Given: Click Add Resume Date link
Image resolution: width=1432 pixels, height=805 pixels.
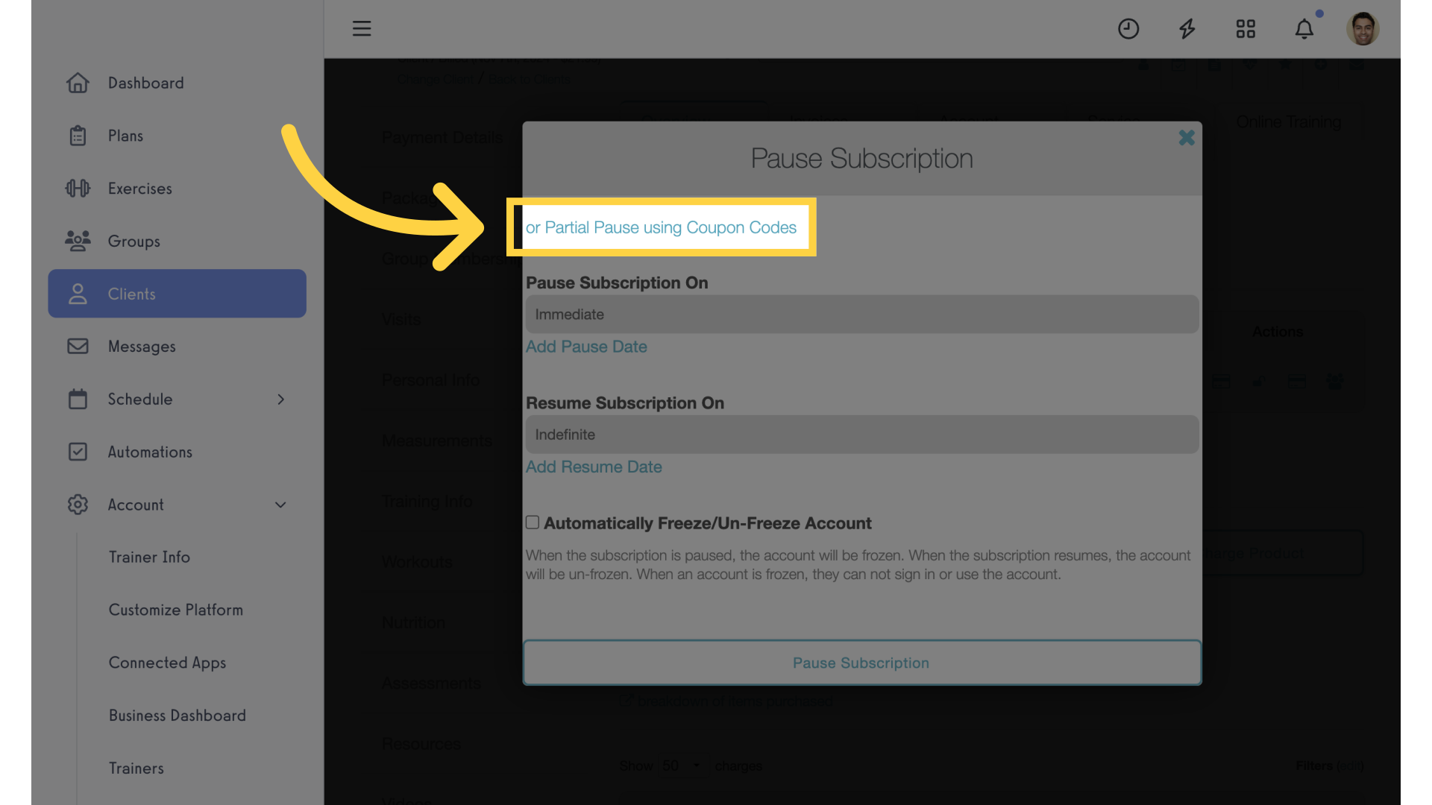Looking at the screenshot, I should coord(594,466).
